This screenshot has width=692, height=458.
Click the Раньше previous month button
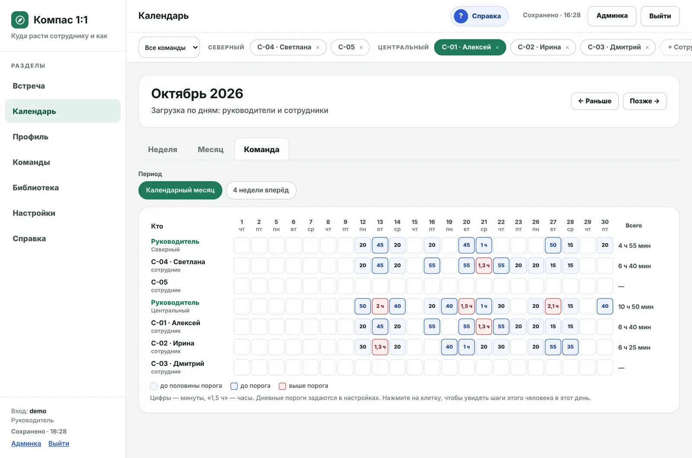[x=595, y=101]
